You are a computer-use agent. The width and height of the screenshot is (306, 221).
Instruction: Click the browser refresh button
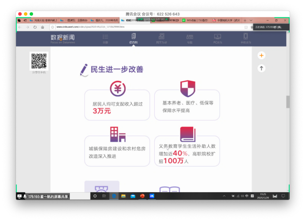point(35,27)
